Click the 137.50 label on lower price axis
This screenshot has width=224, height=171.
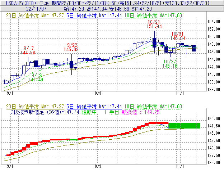click(214, 156)
